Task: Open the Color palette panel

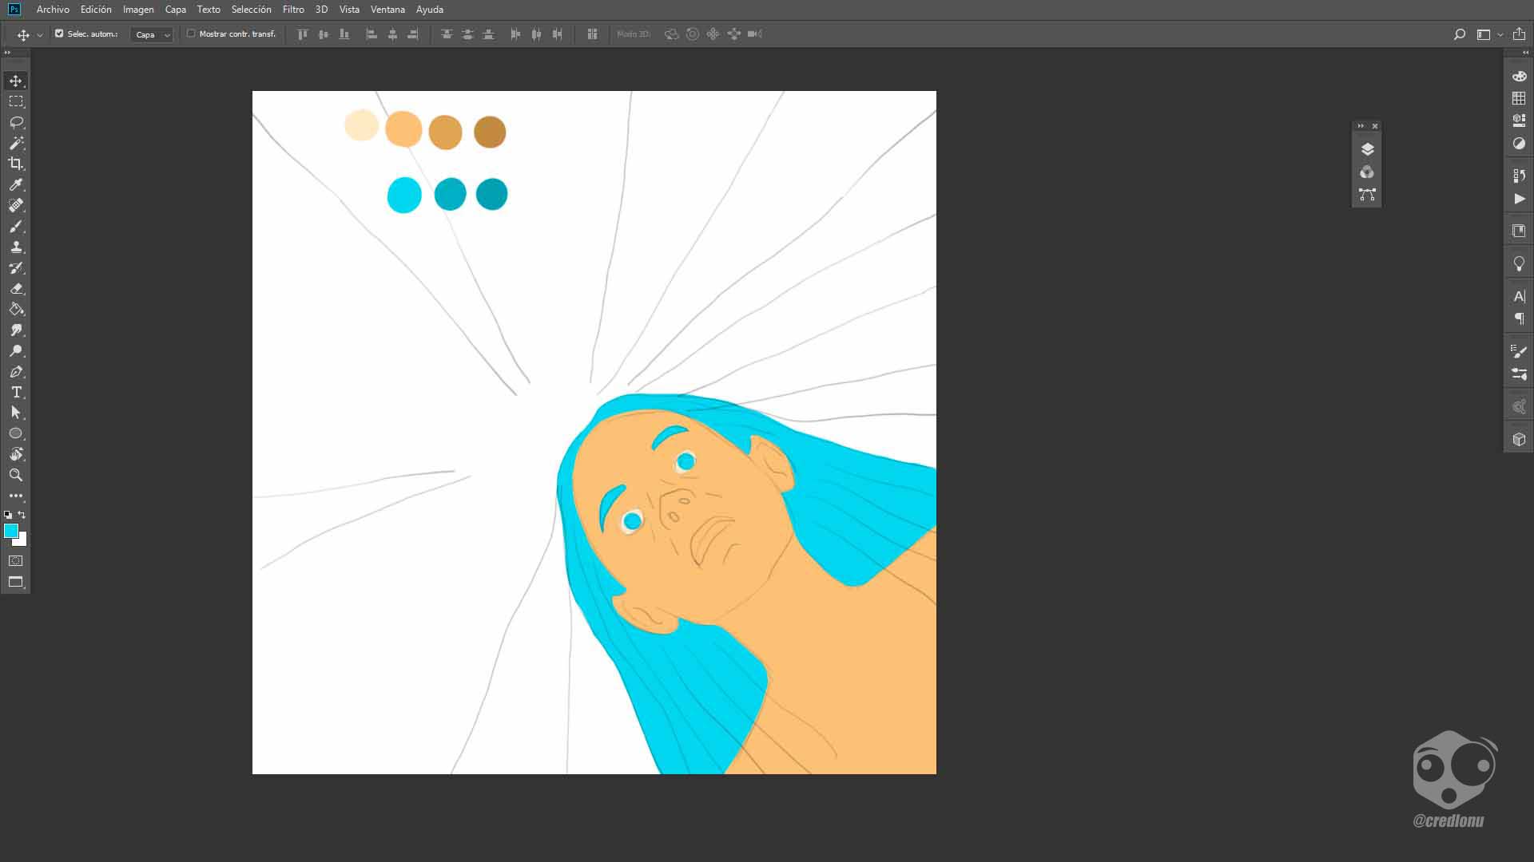Action: point(1519,76)
